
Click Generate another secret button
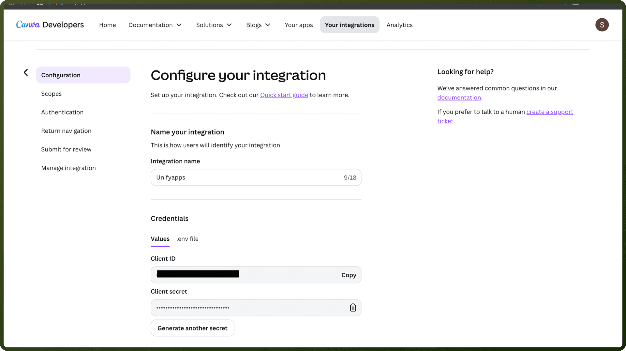pos(192,328)
